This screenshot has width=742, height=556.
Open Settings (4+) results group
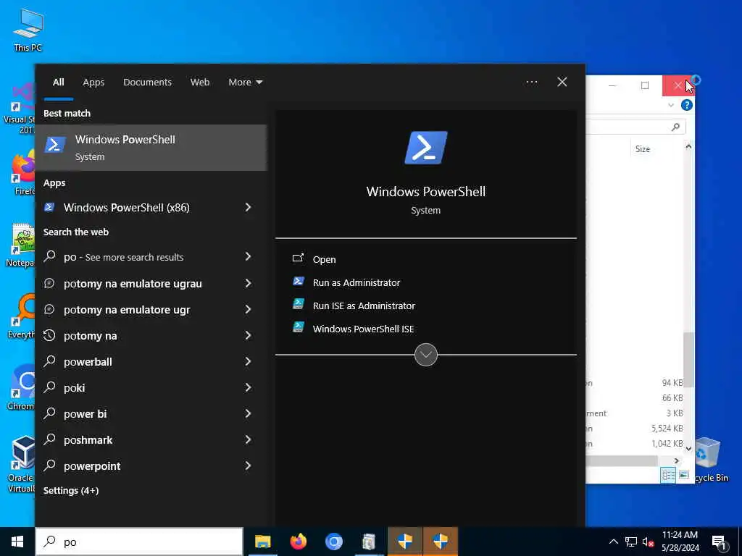click(71, 491)
